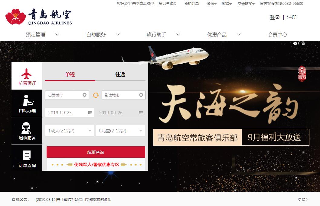Open the 增值服务 value-added services icon
320x206 pixels.
26,128
